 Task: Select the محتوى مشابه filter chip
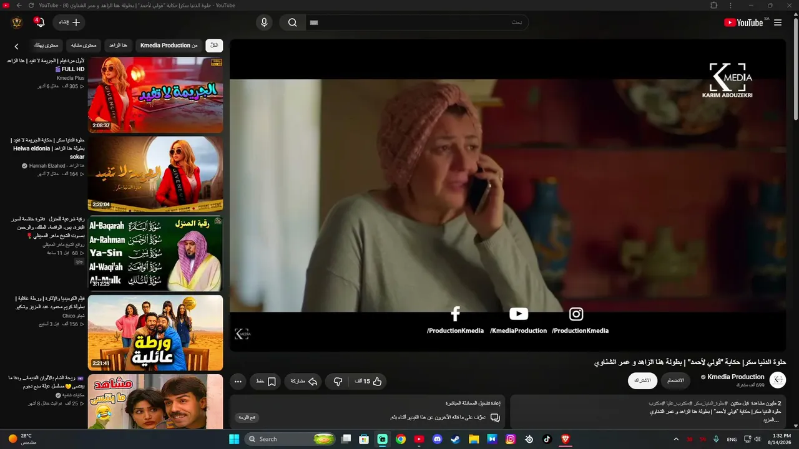(84, 45)
